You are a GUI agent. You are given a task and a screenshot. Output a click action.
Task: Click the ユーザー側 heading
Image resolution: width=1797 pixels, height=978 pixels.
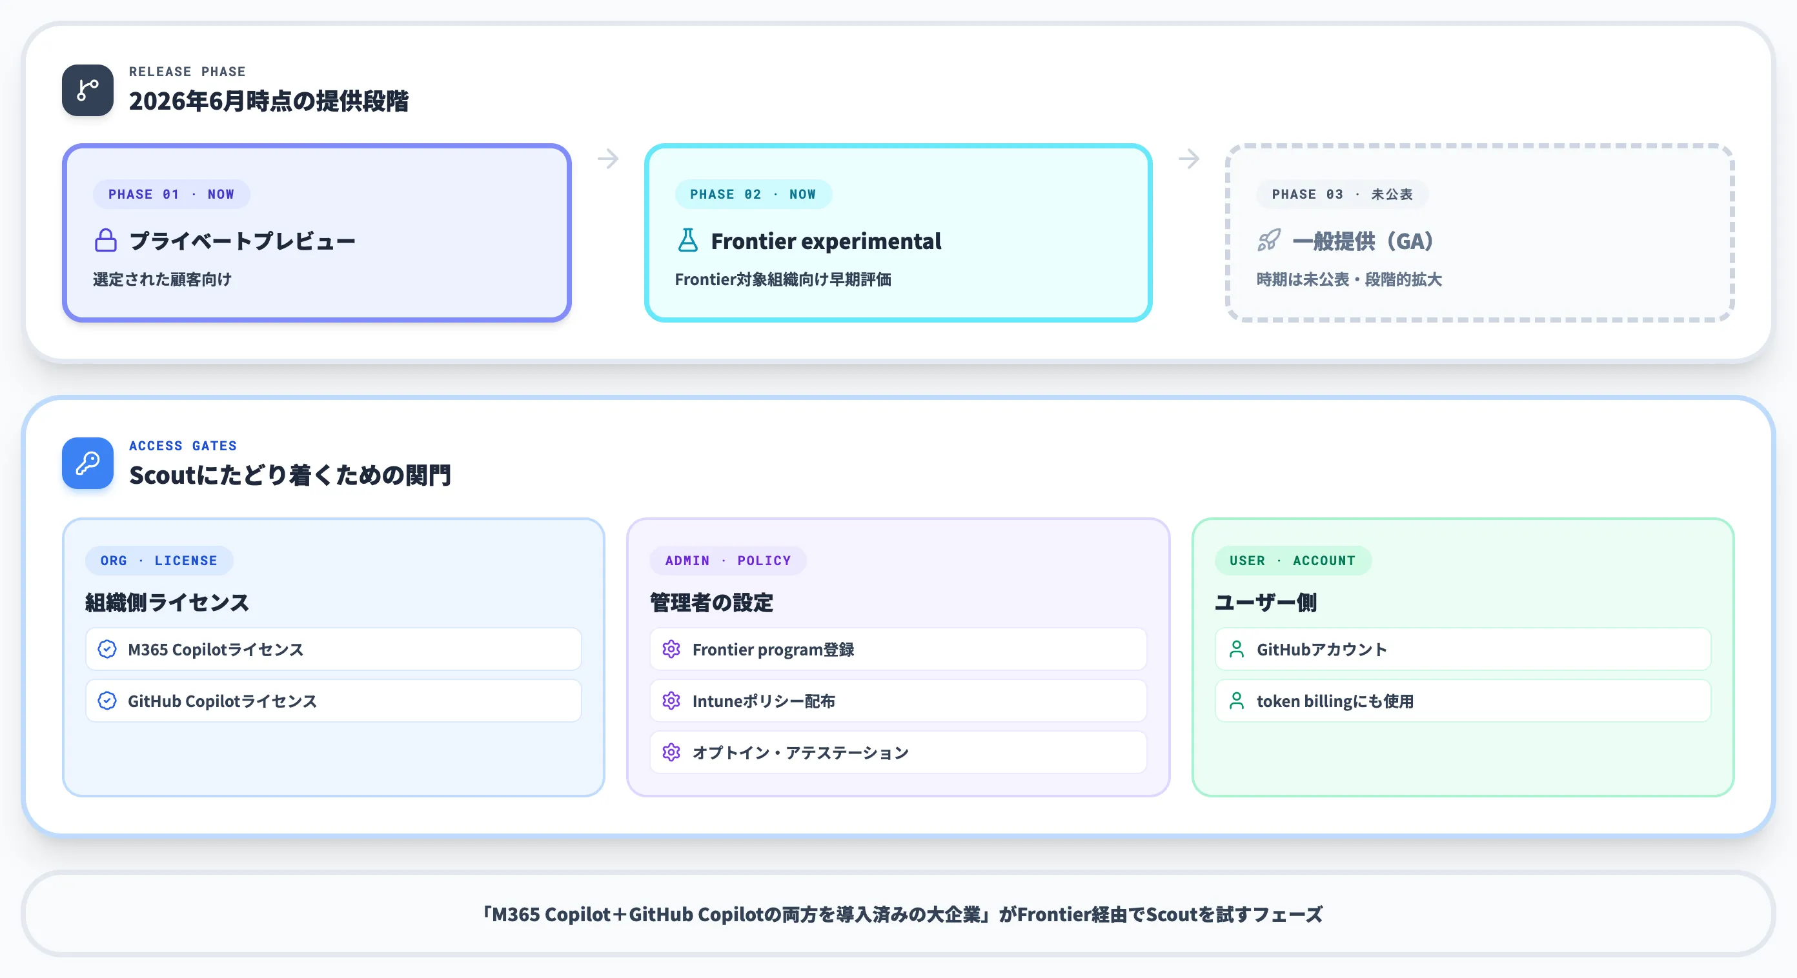point(1265,603)
